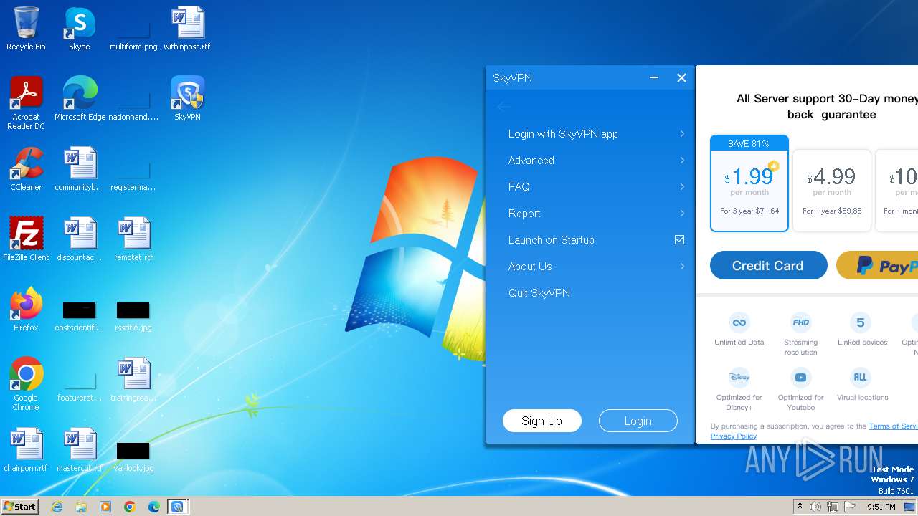Open the SkyVPN desktop shortcut
918x516 pixels.
tap(187, 99)
